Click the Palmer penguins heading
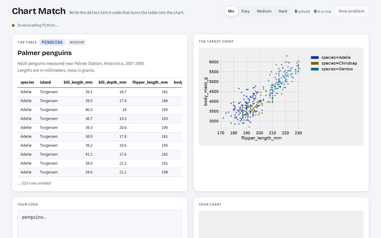The image size is (381, 238). [x=45, y=53]
